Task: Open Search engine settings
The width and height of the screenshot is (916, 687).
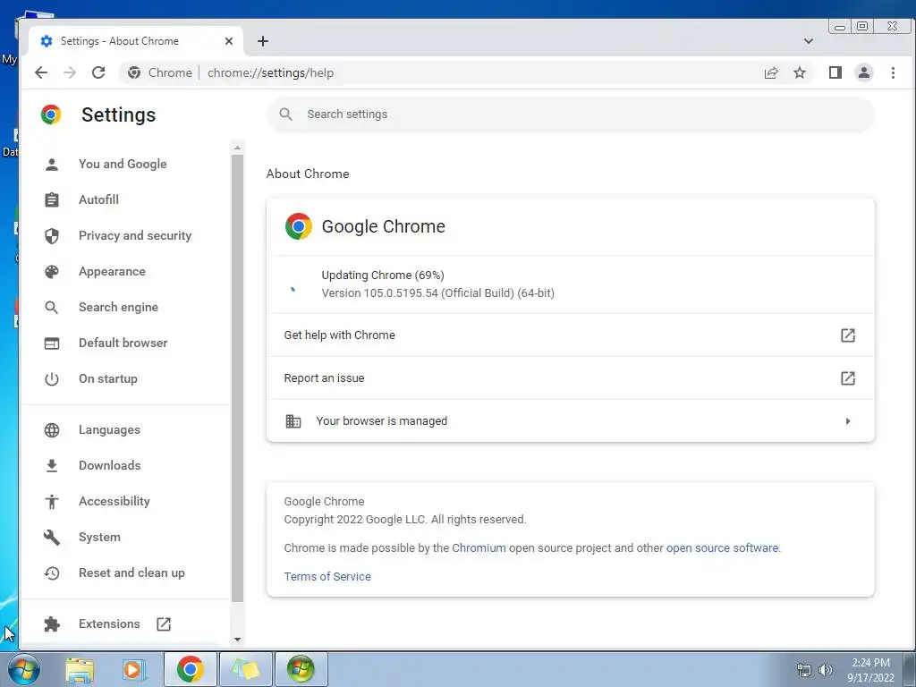Action: [119, 308]
